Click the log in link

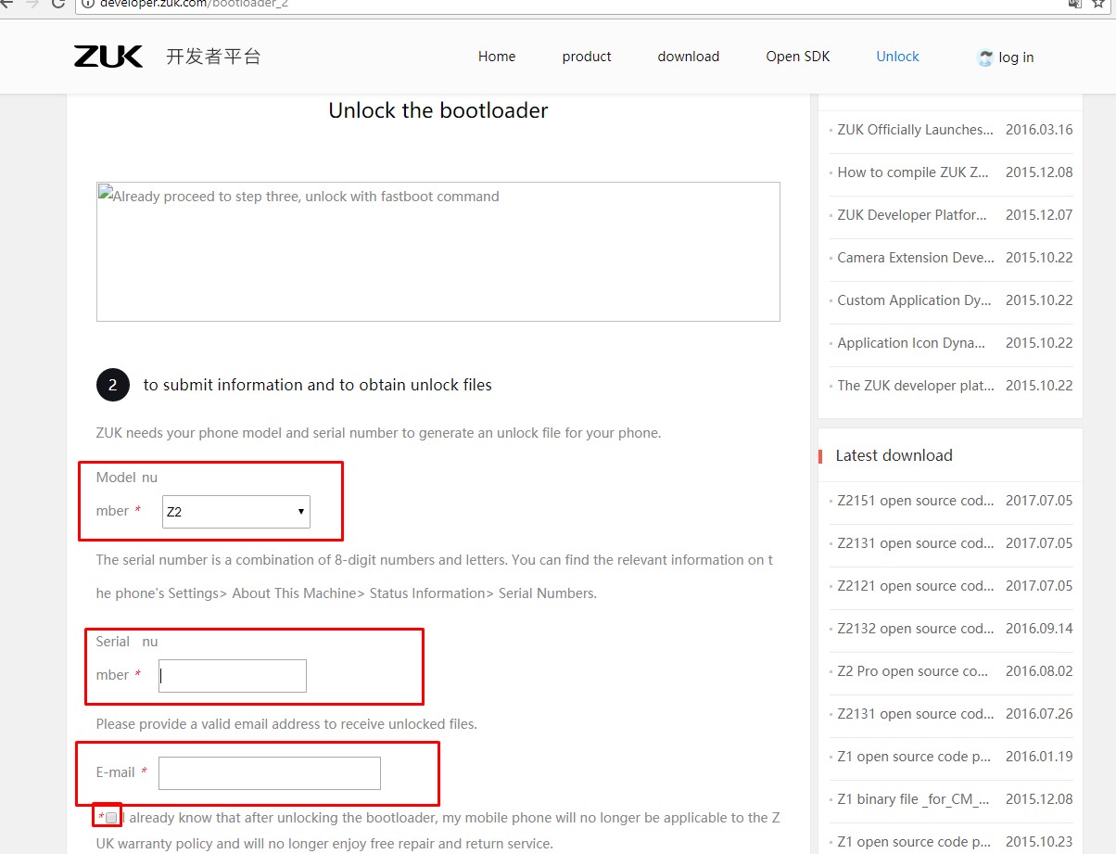pyautogui.click(x=1016, y=57)
